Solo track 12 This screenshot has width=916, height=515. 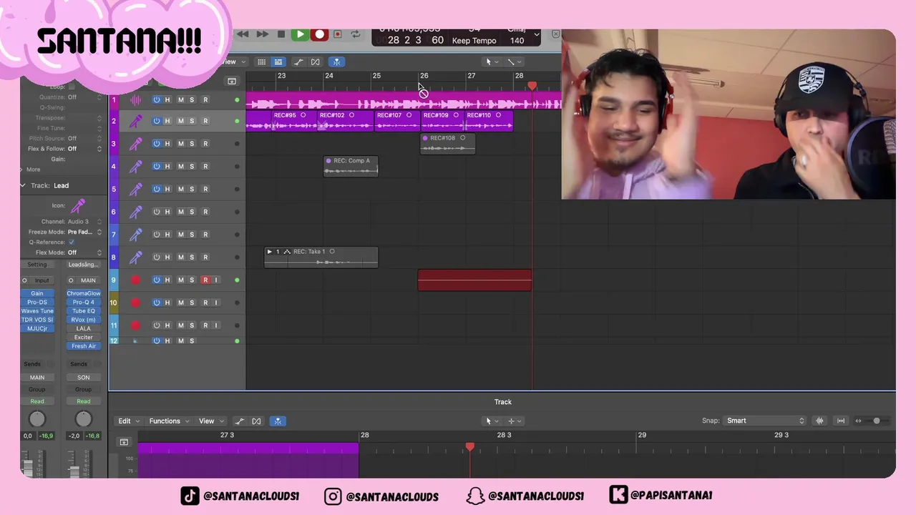click(x=192, y=340)
